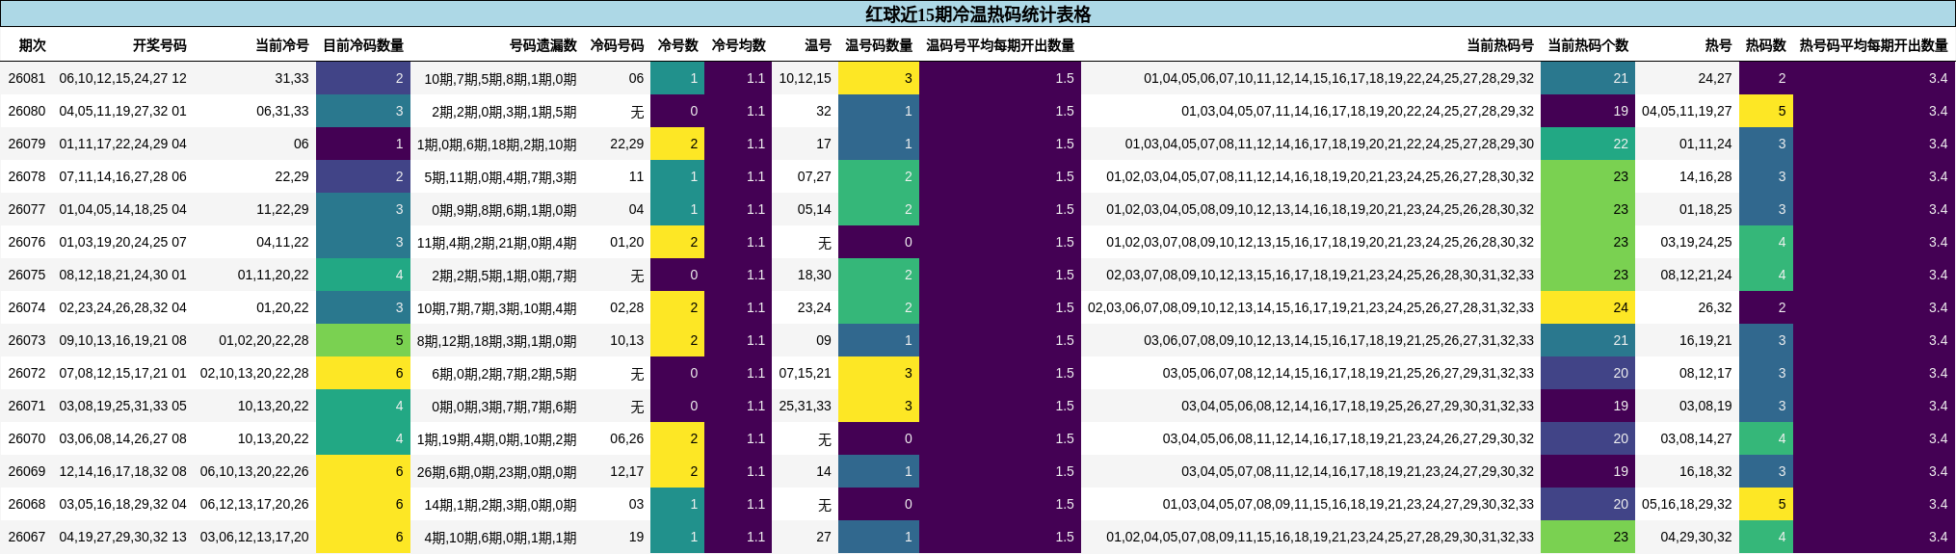
Task: Click omission cell 26期,6期,0期,23期,0期,0期
Action: point(497,471)
